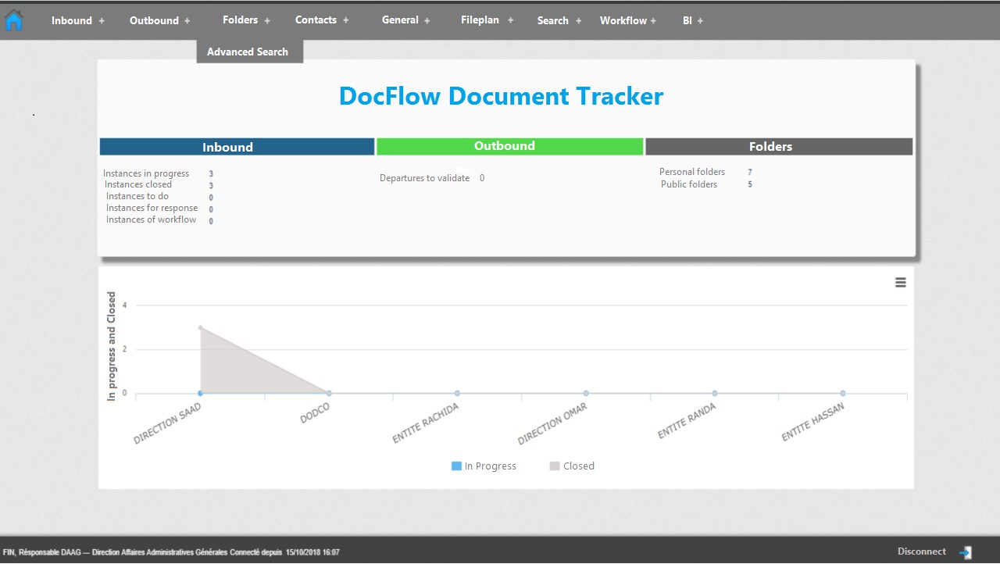
Task: Expand the Fileplan menu plus
Action: (510, 21)
